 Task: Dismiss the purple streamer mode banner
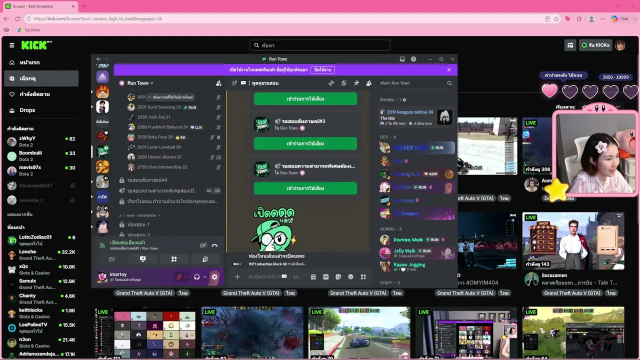tap(449, 70)
